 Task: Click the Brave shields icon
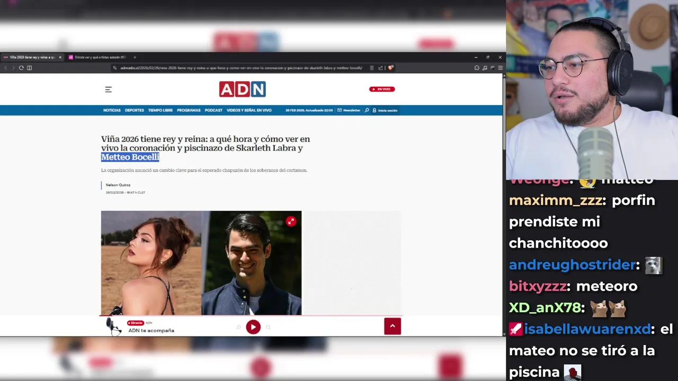pos(390,68)
